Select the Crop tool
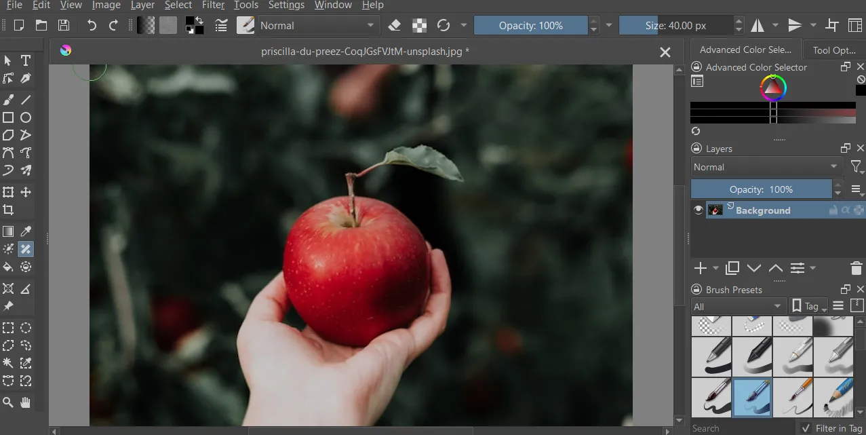Viewport: 866px width, 435px height. tap(8, 210)
